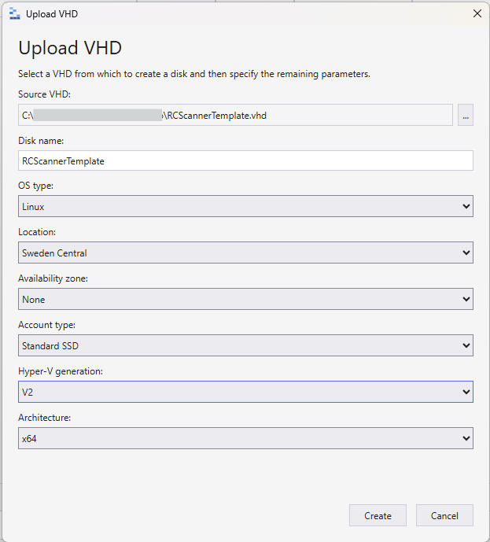Focus the Disk name text box
The height and width of the screenshot is (542, 490).
pyautogui.click(x=245, y=160)
